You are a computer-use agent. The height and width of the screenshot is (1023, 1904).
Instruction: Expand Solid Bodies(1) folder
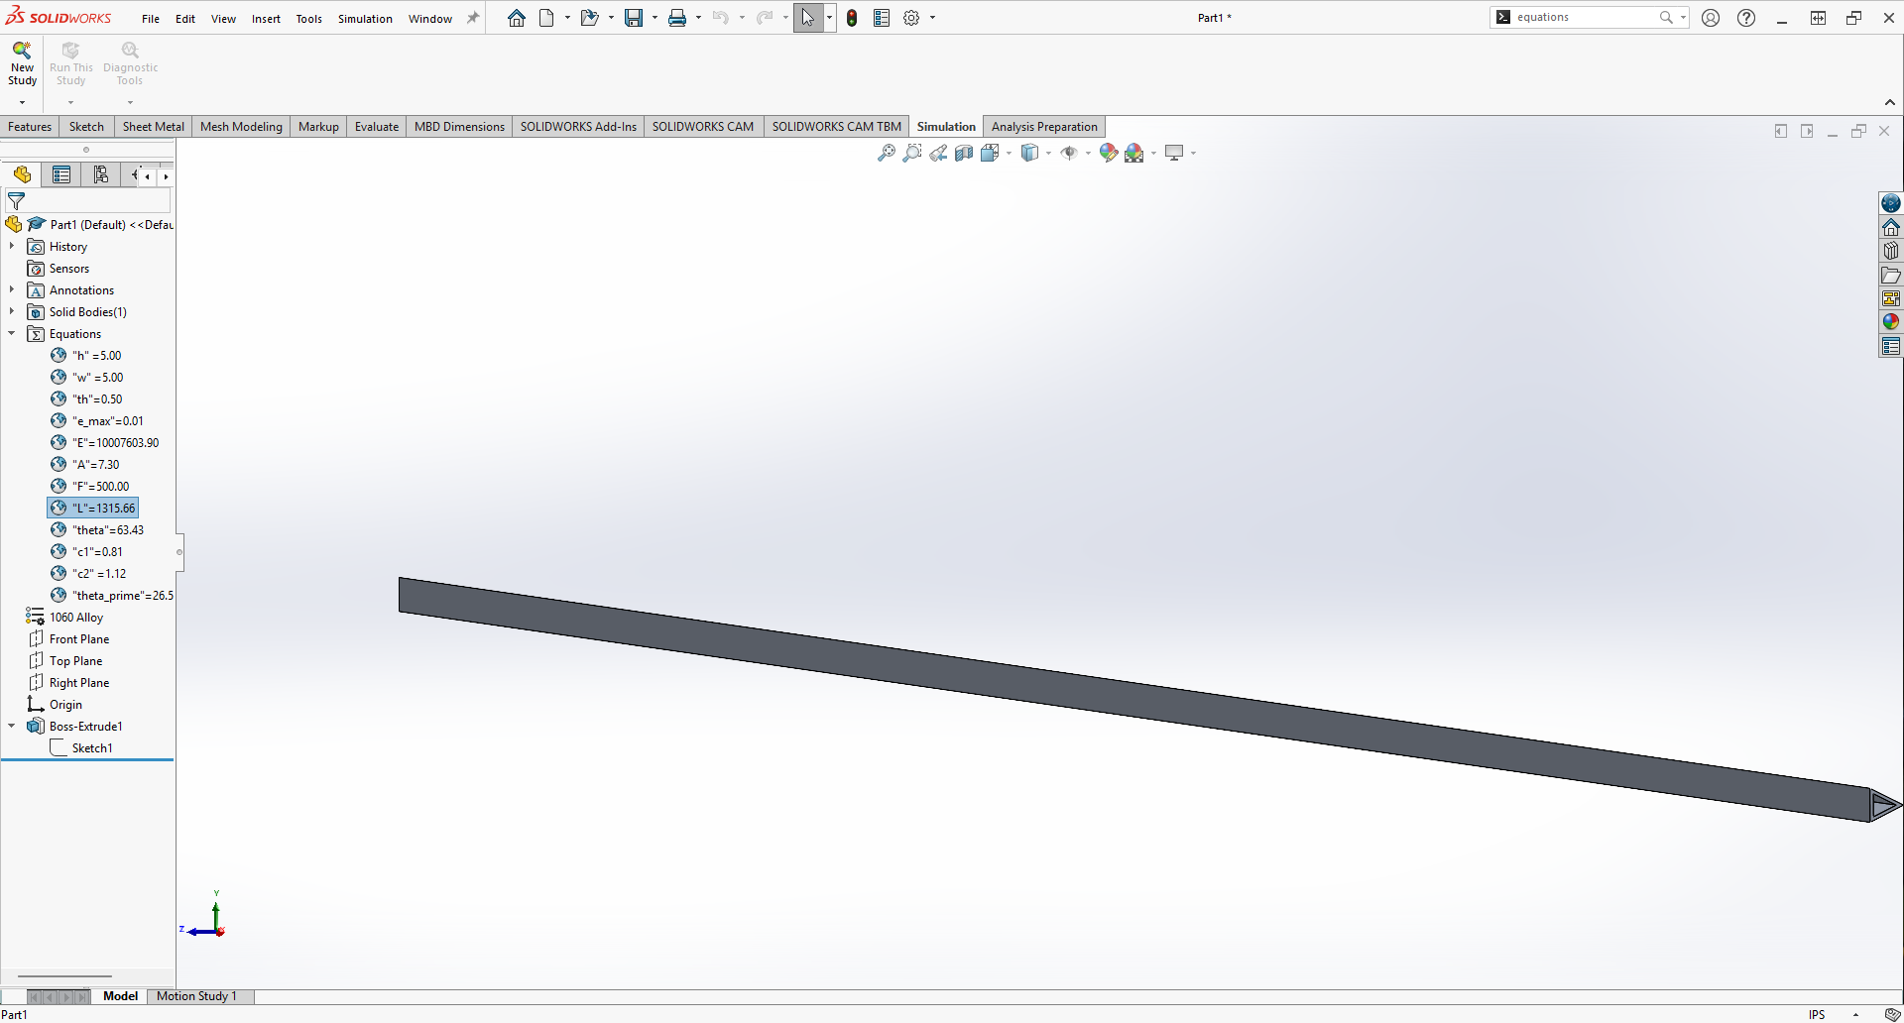(x=12, y=312)
